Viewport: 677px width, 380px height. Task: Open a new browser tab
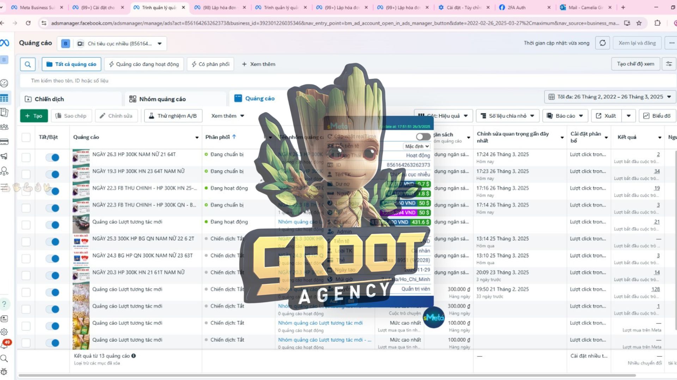(623, 7)
